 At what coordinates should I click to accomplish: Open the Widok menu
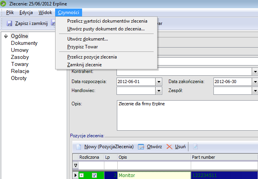tap(45, 12)
